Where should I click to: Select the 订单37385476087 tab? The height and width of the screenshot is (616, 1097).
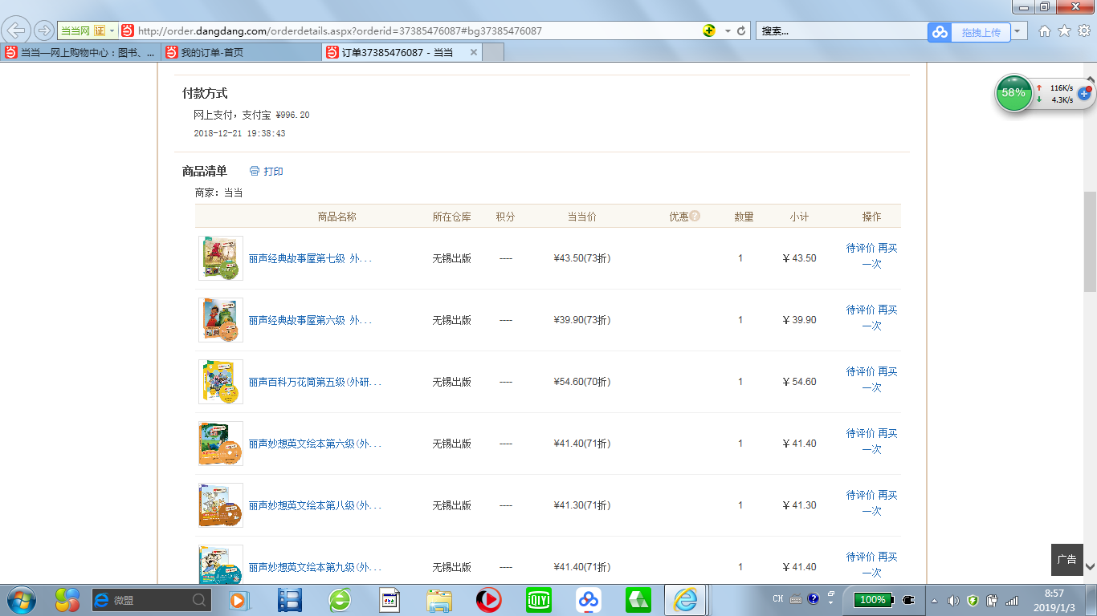pos(397,53)
